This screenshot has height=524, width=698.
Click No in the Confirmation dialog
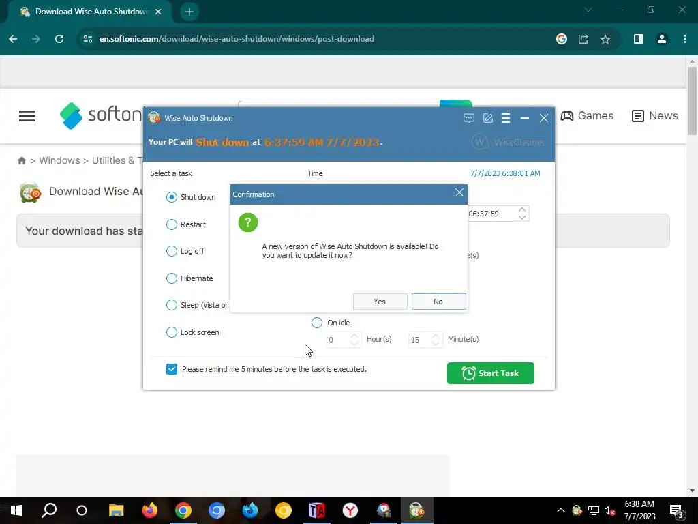(438, 302)
